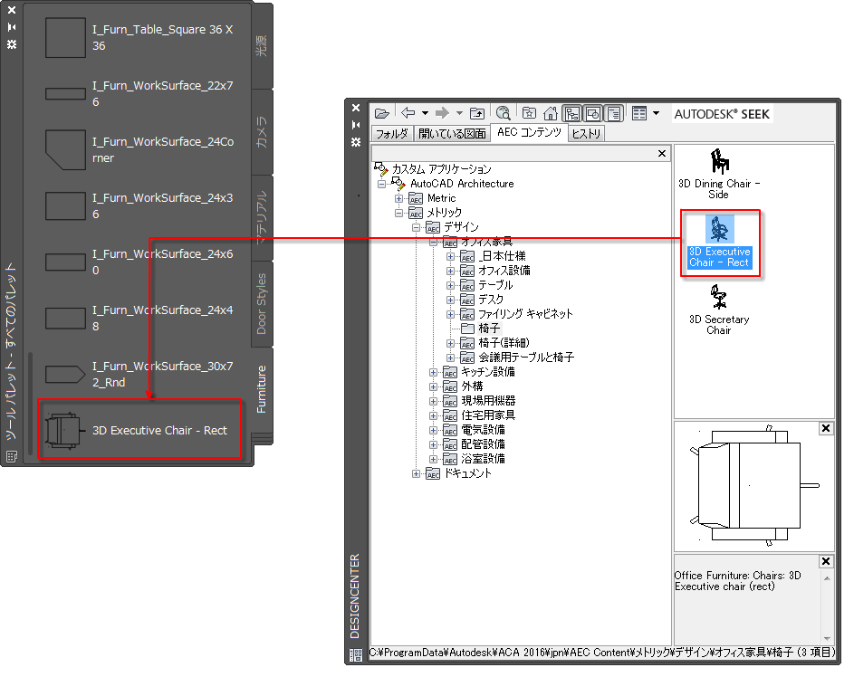Viewport: 854px width, 677px height.
Task: Open the Favorites folder icon
Action: click(529, 113)
